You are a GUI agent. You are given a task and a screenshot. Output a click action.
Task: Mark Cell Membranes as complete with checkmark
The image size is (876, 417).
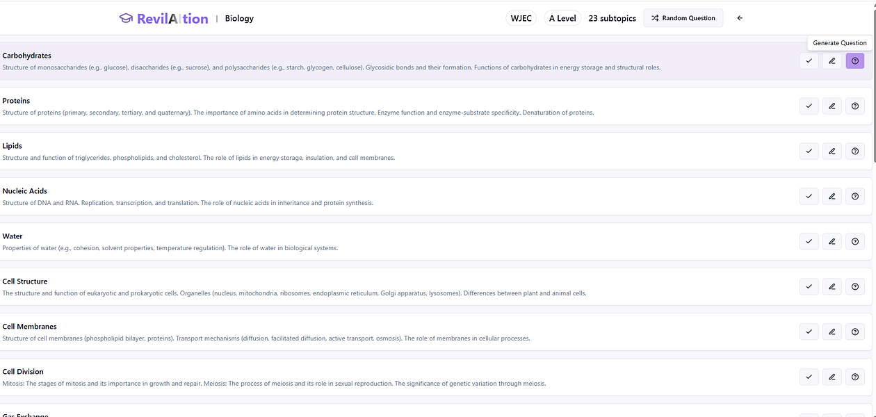click(809, 332)
